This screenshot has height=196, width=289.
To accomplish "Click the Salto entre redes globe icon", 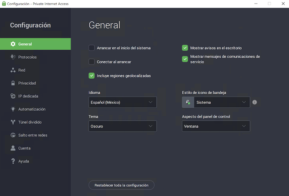I will coord(13,135).
